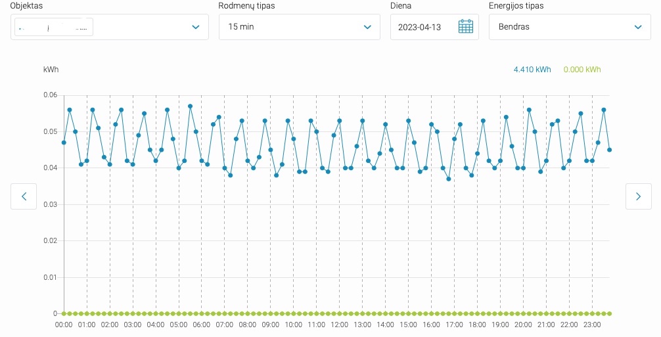Select the lowest blue data point near 16:45
The width and height of the screenshot is (661, 337).
449,179
